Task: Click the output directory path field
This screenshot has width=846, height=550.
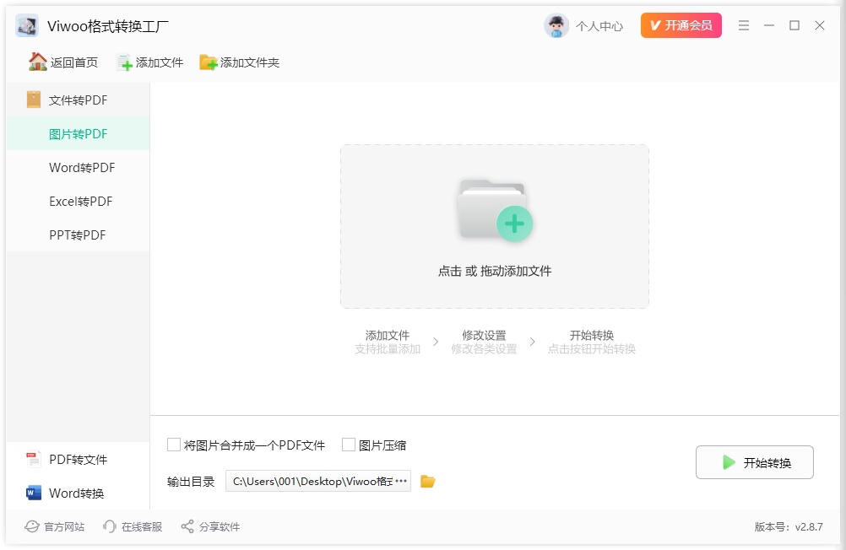Action: coord(312,481)
